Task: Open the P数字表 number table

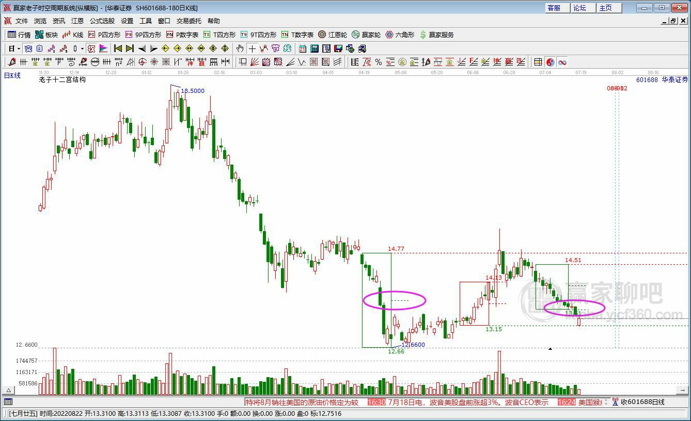Action: (x=182, y=35)
